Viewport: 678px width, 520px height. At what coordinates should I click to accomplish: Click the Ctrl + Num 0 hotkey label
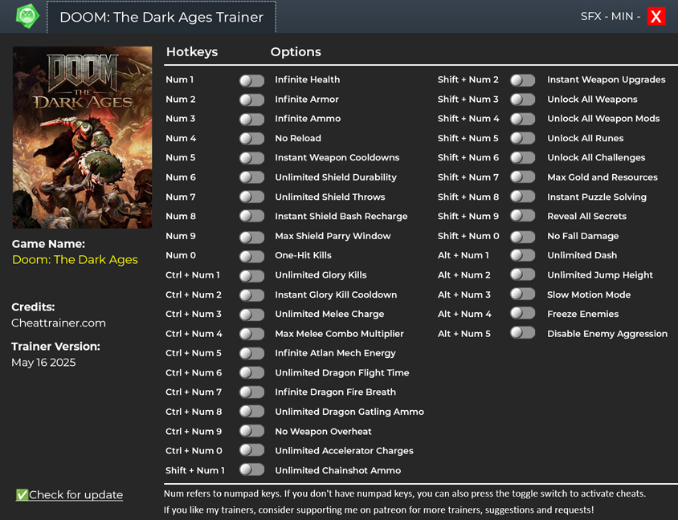click(194, 450)
